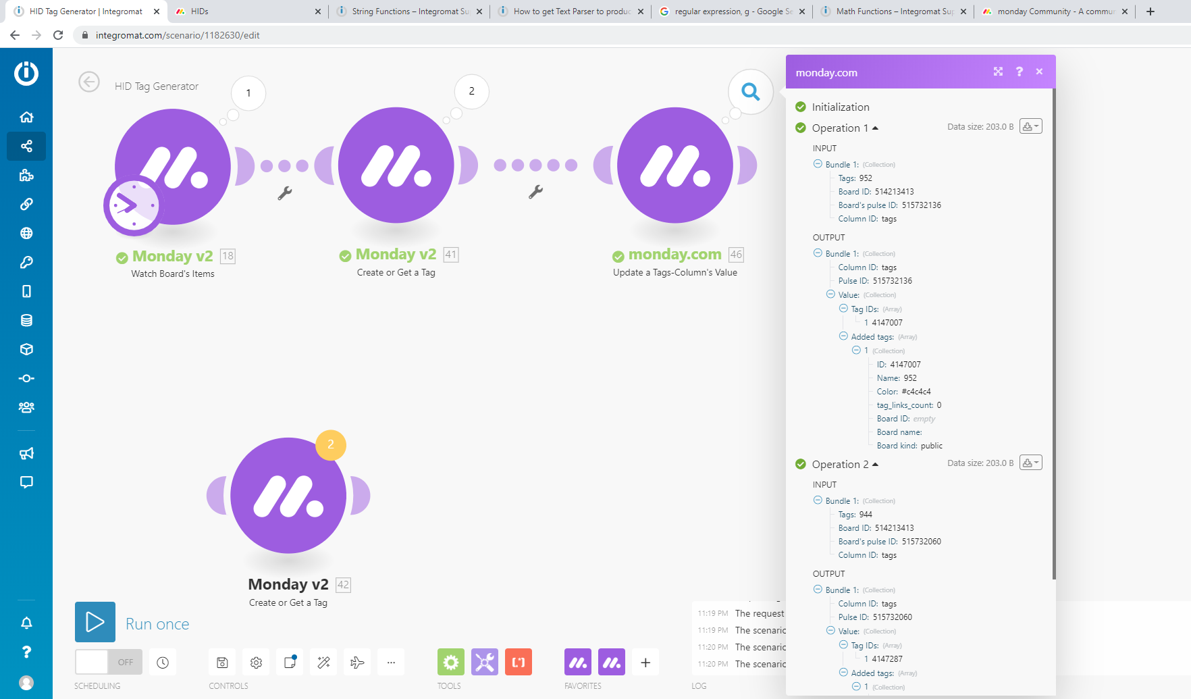
Task: Collapse the Operation 2 section
Action: [x=845, y=465]
